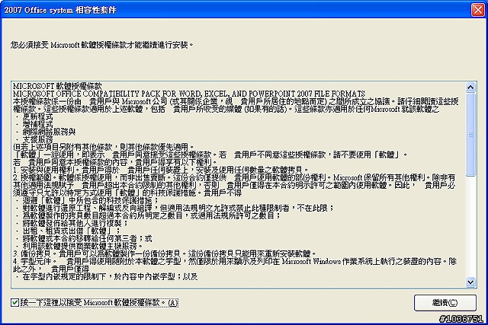Click the line 'MICROSOFT OFFICE COMPATIBILITY PACK FOR WORD...'
488x325 pixels.
189,94
